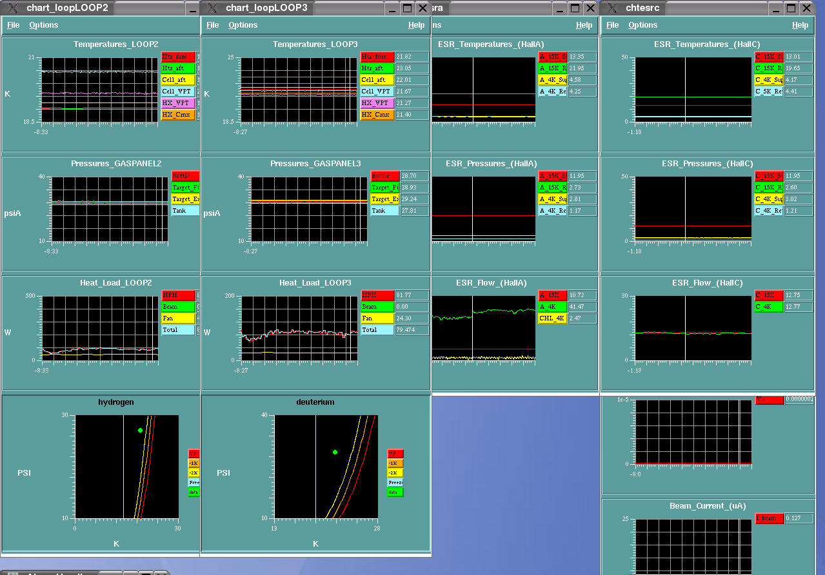Click the beam current value 0.127
The width and height of the screenshot is (825, 575).
(799, 518)
